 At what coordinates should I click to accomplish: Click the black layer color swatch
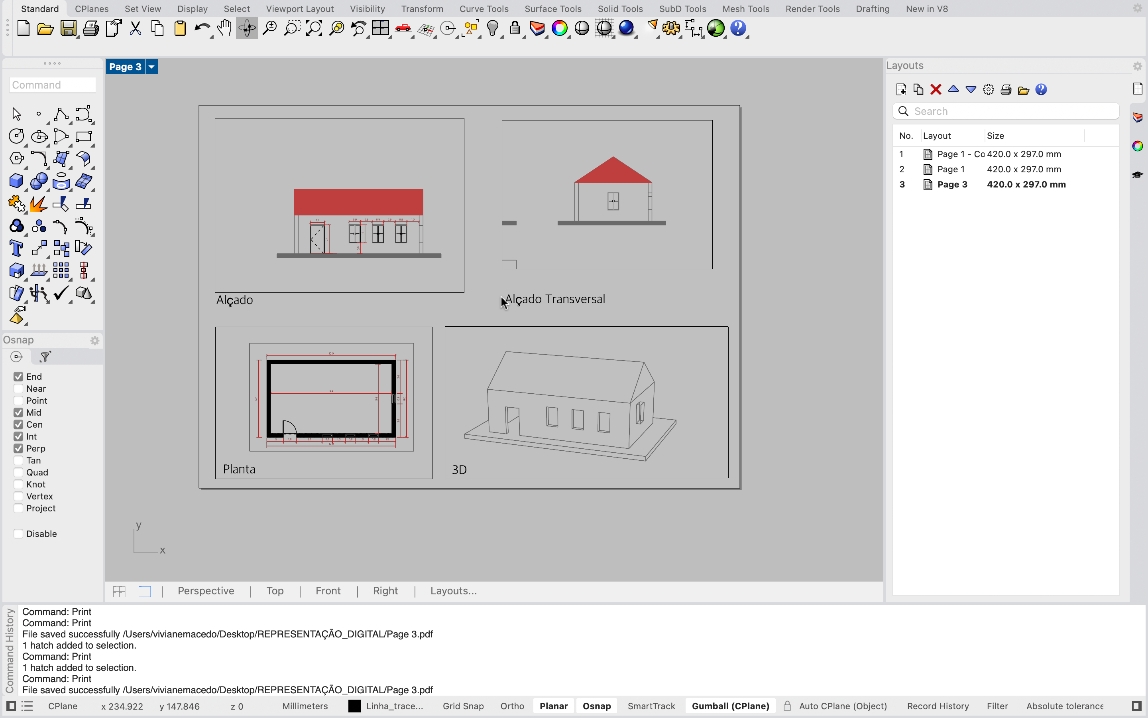tap(354, 706)
